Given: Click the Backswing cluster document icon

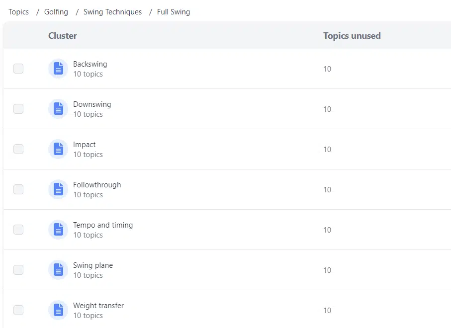Looking at the screenshot, I should (58, 69).
